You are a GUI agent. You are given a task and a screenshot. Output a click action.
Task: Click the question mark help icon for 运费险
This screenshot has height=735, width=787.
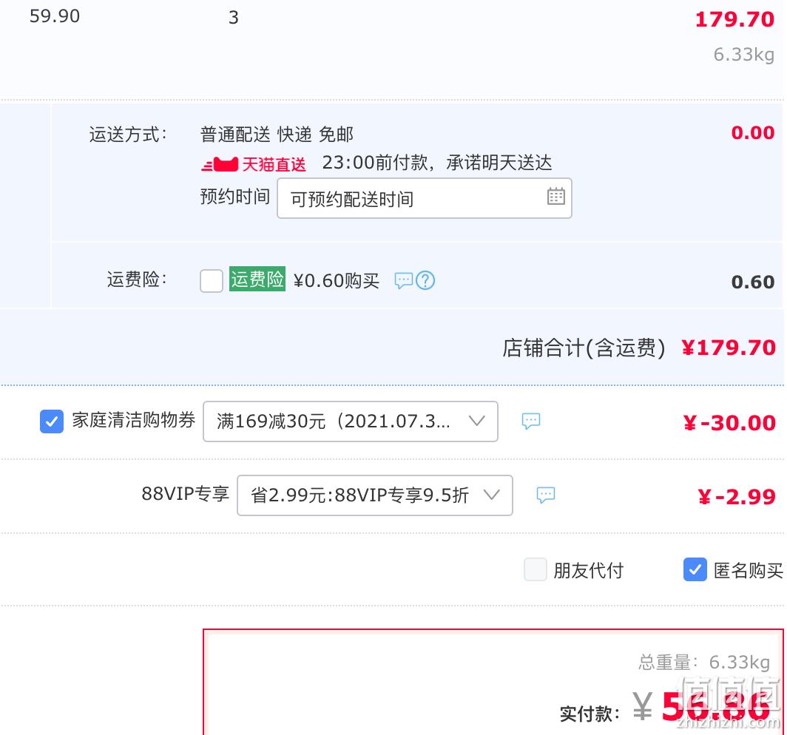pyautogui.click(x=425, y=280)
